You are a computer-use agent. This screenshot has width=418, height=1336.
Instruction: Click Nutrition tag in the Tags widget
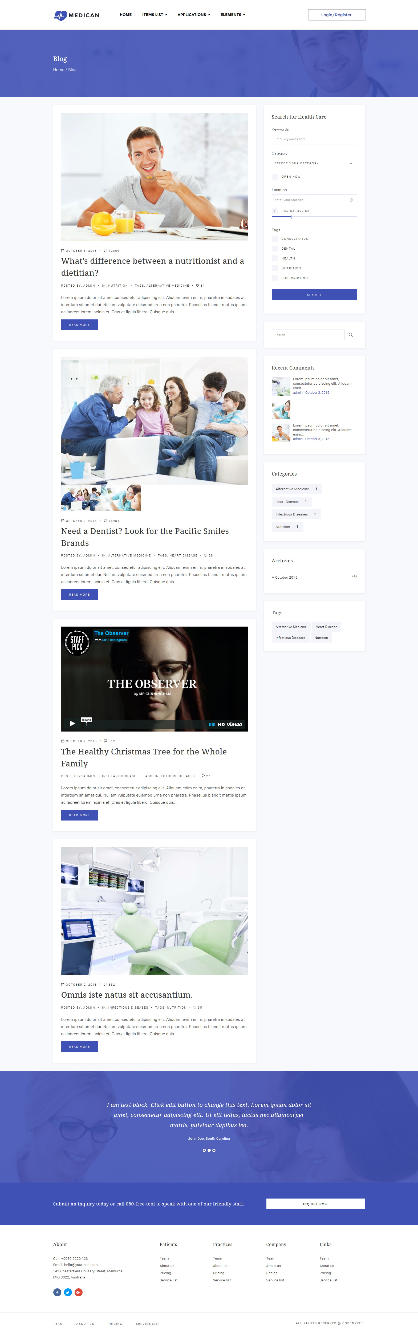[321, 637]
